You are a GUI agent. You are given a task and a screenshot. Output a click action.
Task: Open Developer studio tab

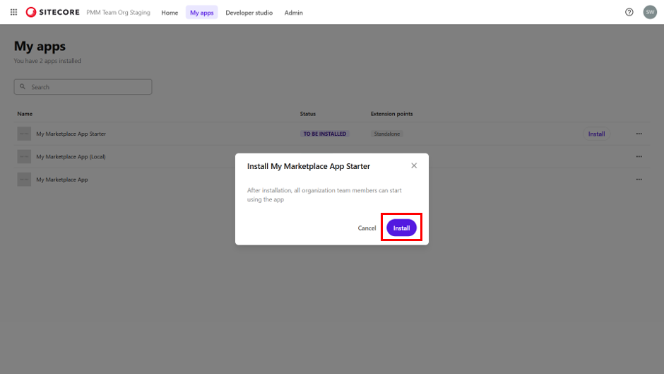tap(249, 13)
